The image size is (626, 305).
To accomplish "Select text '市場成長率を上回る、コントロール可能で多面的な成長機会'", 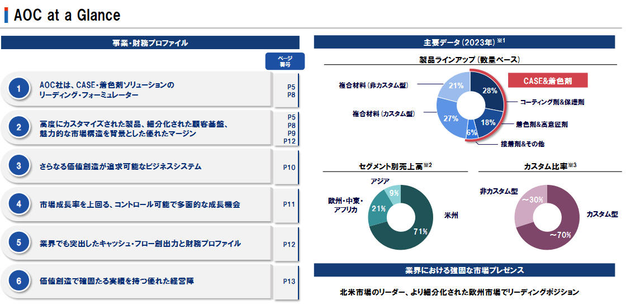I will [140, 205].
